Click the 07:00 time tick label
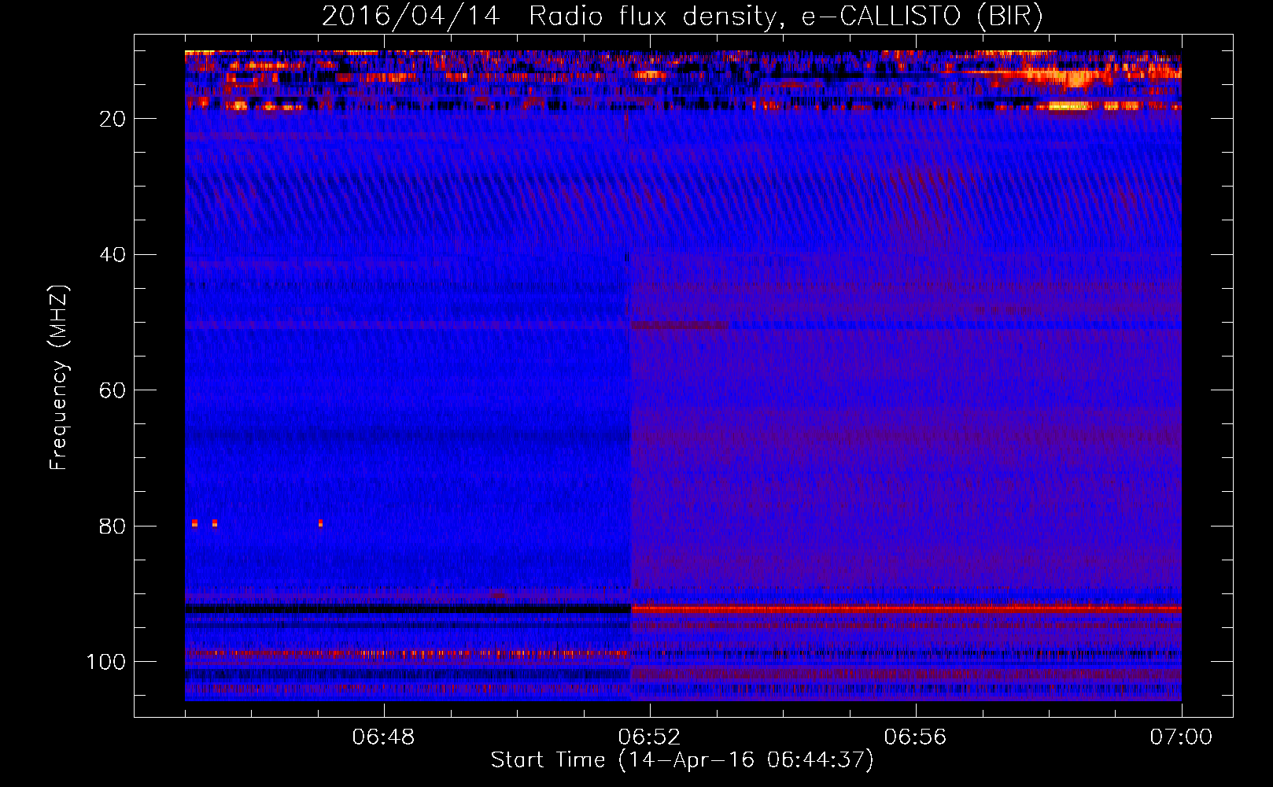Screen dimensions: 1273x787 point(1181,737)
